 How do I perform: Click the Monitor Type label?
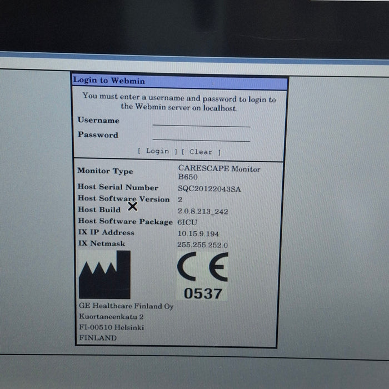coord(105,171)
